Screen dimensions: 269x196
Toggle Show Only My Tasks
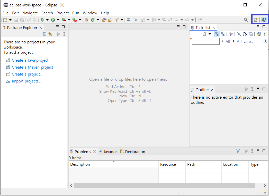click(245, 34)
